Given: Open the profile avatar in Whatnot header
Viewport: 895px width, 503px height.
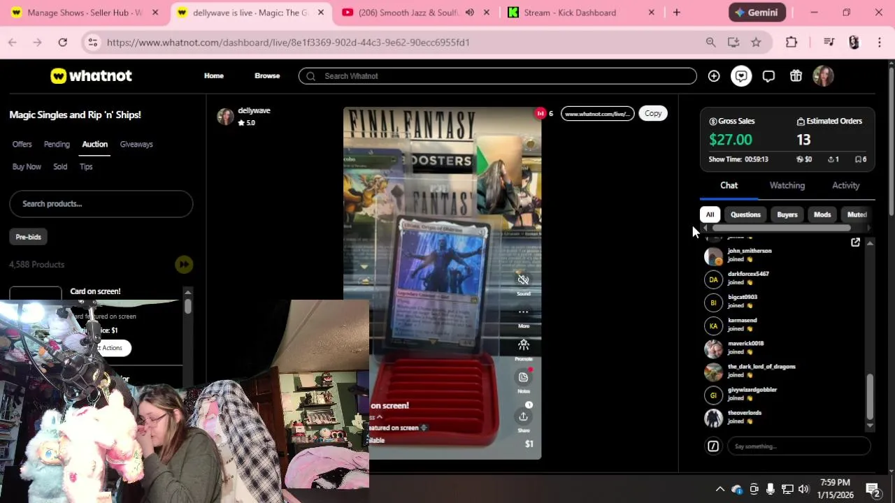Looking at the screenshot, I should (x=823, y=76).
